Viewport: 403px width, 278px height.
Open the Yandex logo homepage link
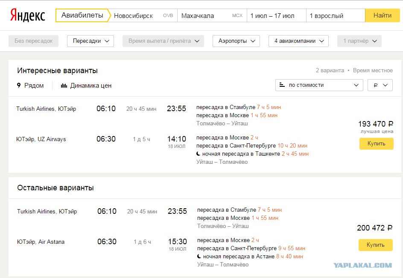coord(28,15)
